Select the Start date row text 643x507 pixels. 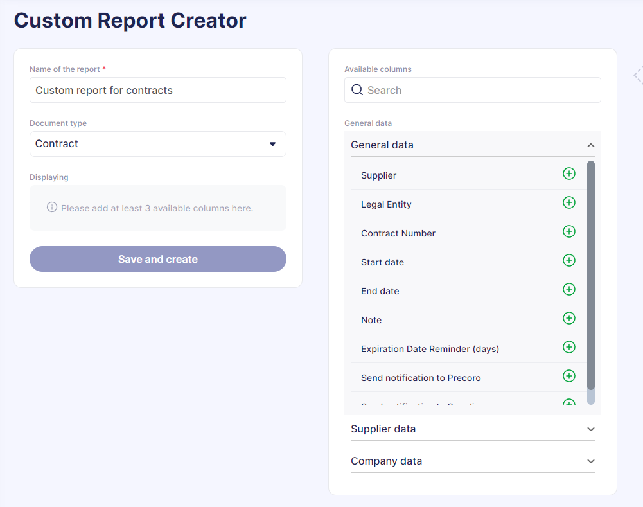382,262
